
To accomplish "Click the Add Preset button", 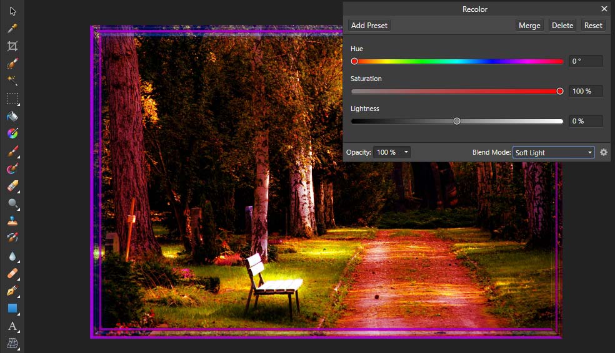I will pyautogui.click(x=369, y=26).
